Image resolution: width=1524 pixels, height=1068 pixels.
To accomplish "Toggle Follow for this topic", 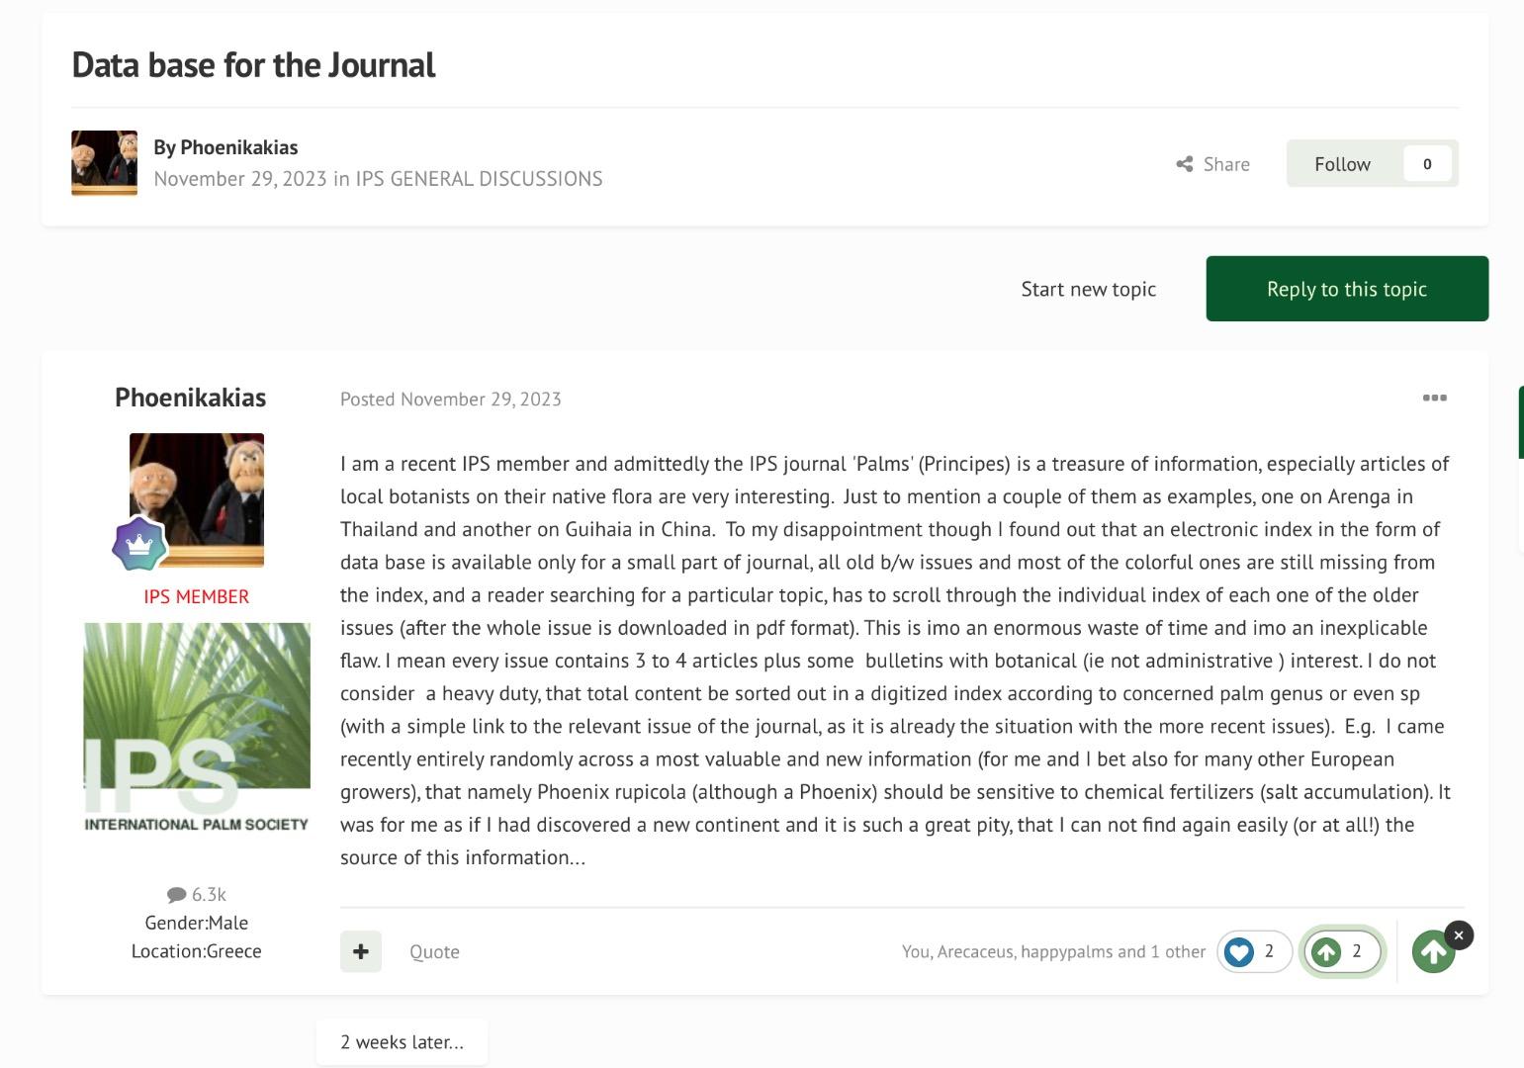I will click(x=1342, y=164).
